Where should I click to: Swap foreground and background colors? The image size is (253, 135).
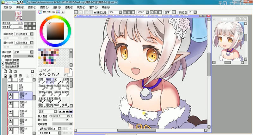pos(71,69)
